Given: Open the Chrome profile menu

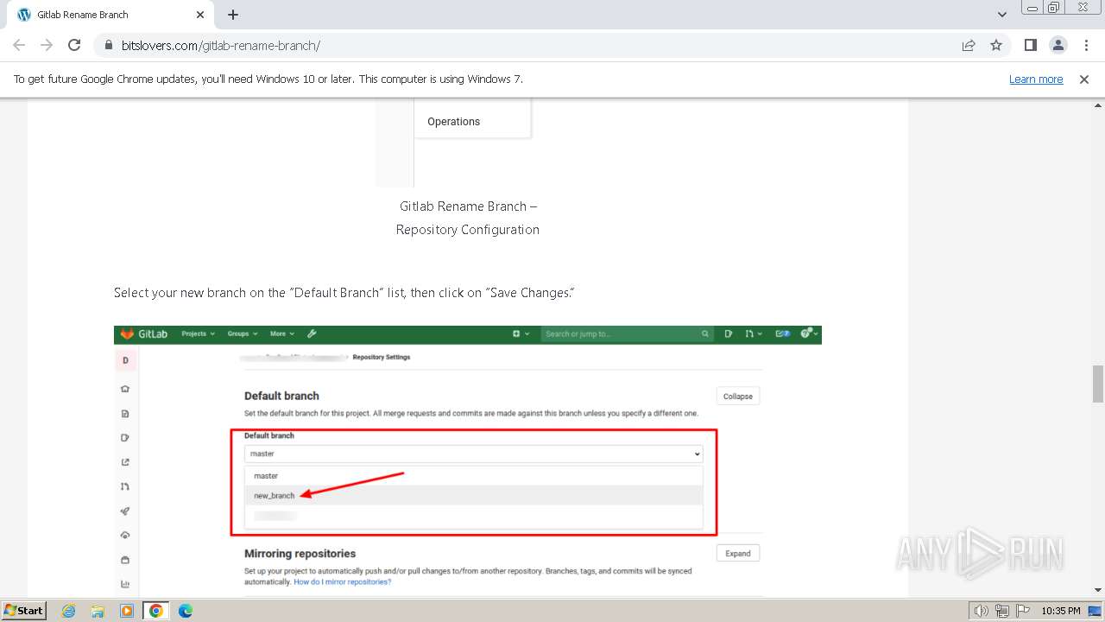Looking at the screenshot, I should 1058,45.
